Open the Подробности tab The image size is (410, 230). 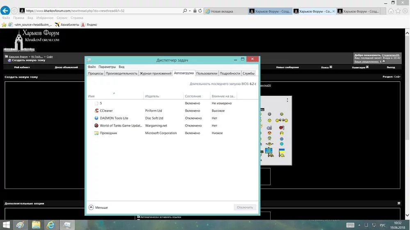[x=230, y=73]
